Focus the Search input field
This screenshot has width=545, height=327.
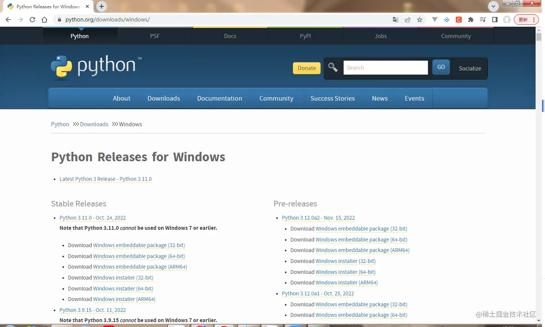coord(385,68)
